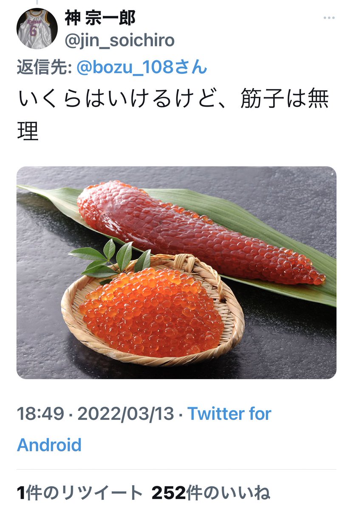Screen dimensions: 353x510
Task: Open profile via display name 神 宗一郎
Action: point(100,17)
